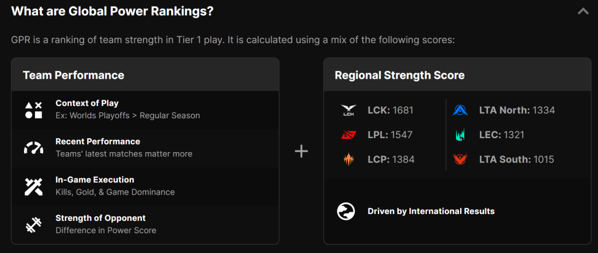Viewport: 598px width, 253px height.
Task: Click the Strength of Opponent dumbbell icon
Action: 33,224
